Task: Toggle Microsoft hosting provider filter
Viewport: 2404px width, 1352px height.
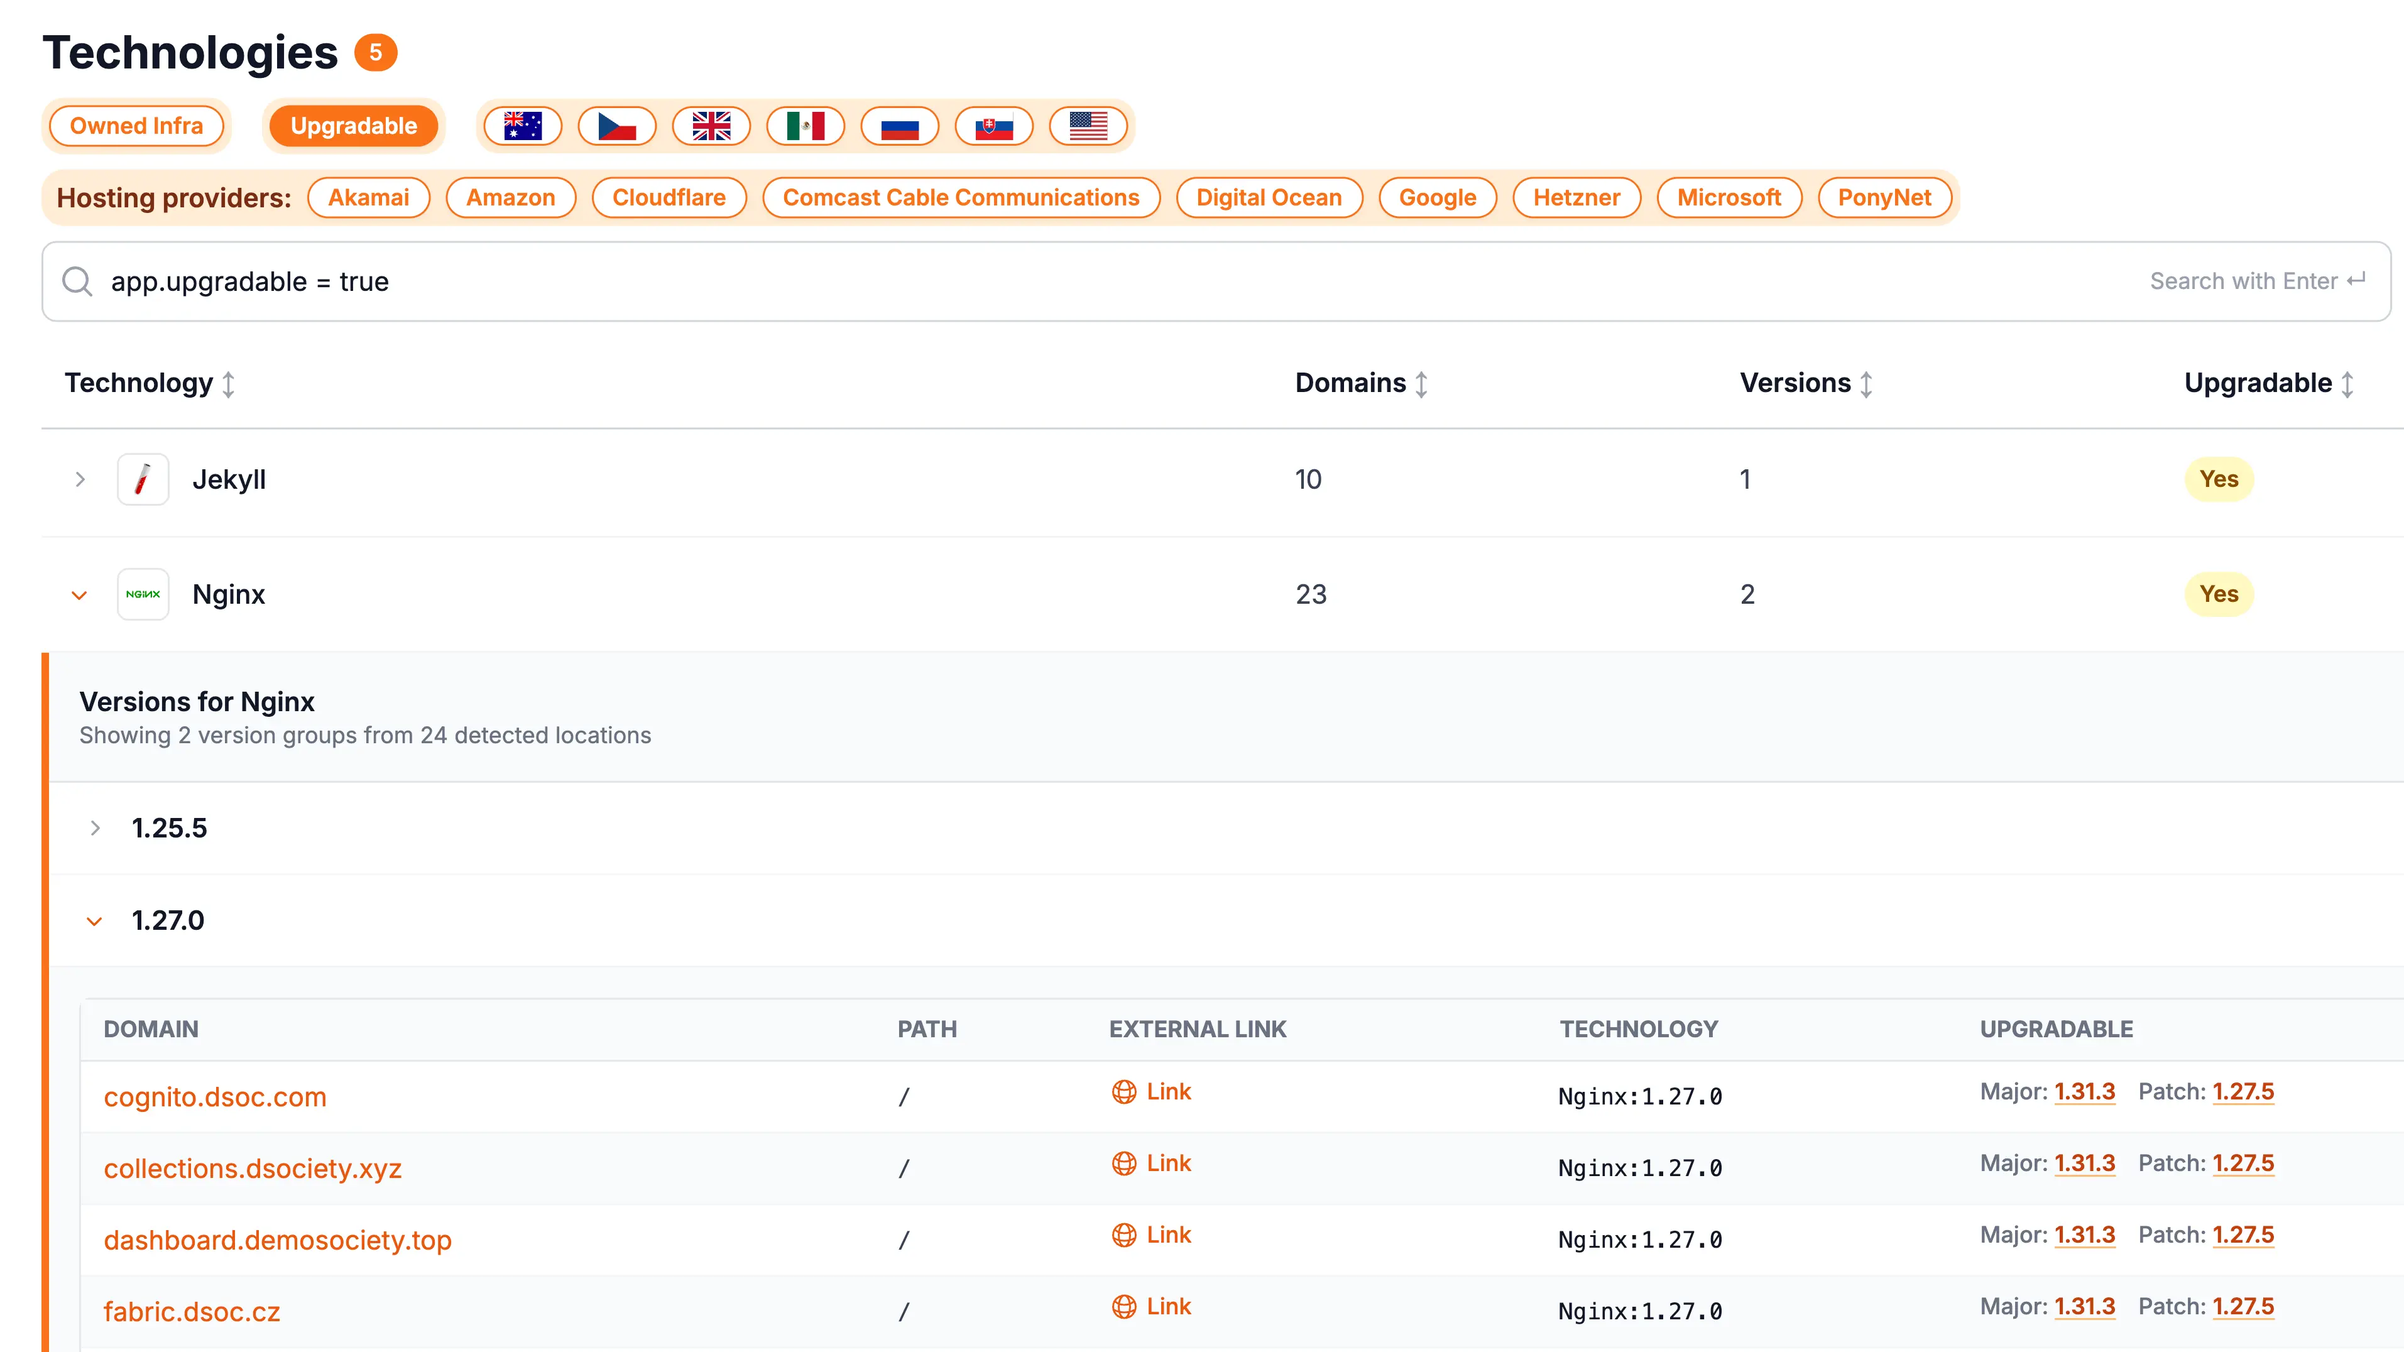Action: (x=1729, y=198)
